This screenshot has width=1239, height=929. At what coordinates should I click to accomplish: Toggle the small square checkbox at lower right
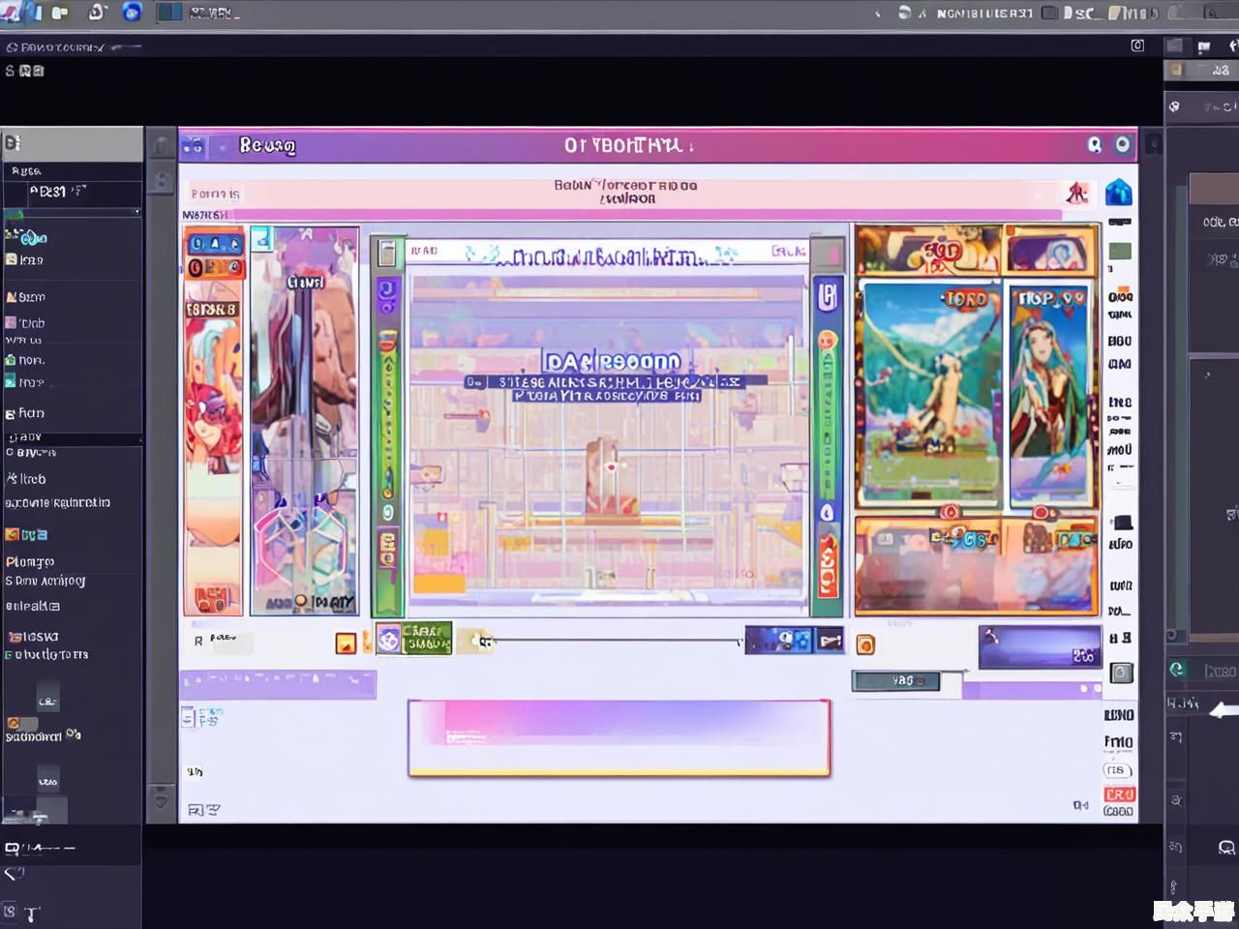click(x=1121, y=673)
